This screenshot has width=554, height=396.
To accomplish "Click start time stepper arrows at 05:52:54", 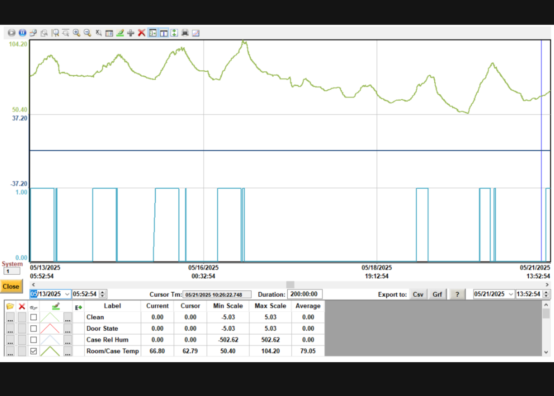I will click(x=102, y=294).
